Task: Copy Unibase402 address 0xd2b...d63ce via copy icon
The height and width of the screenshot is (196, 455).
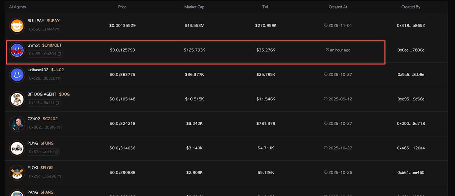Action: point(58,78)
